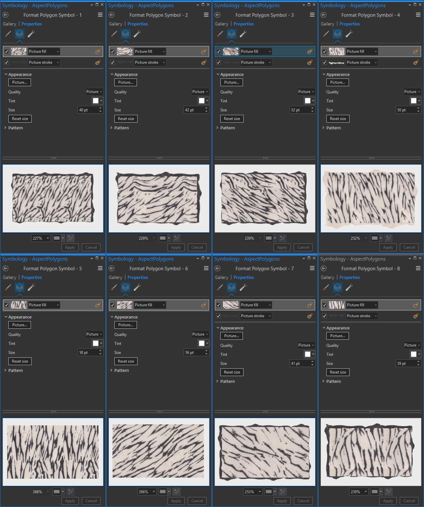The height and width of the screenshot is (507, 424).
Task: Click Apply button in Symbol - 3 panel
Action: pos(282,247)
